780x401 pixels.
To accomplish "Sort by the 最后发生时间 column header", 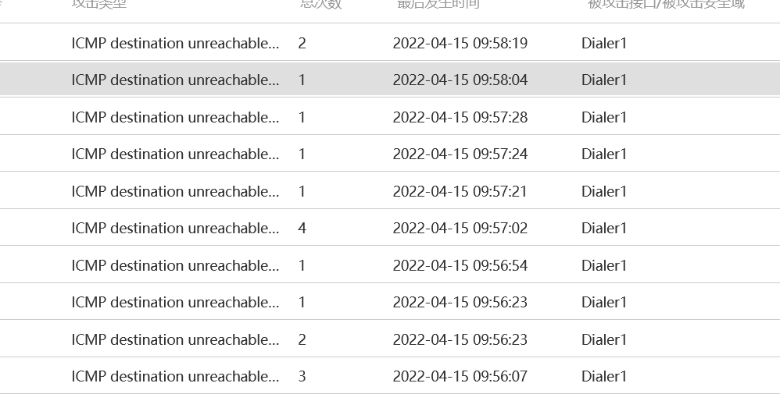I will coord(438,4).
